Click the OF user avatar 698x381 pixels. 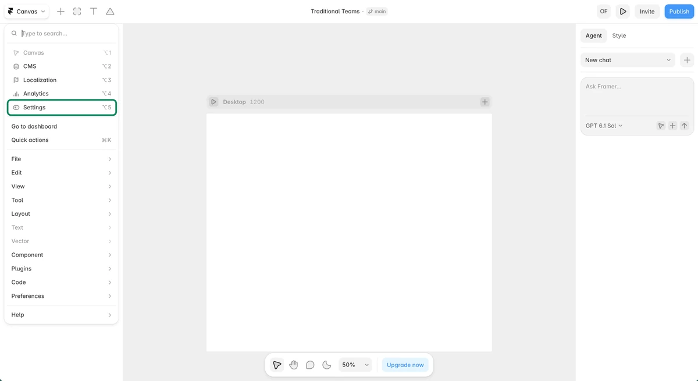[604, 12]
